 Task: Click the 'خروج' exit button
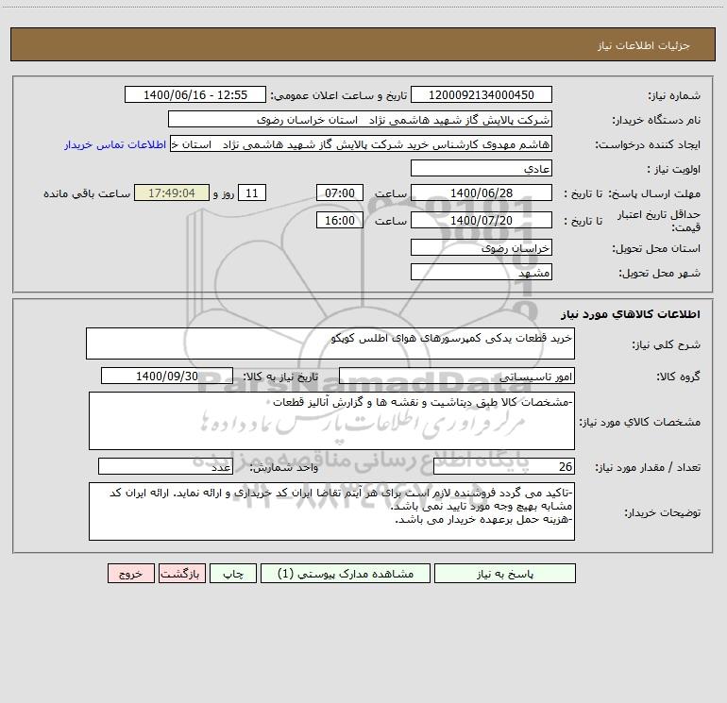point(130,574)
